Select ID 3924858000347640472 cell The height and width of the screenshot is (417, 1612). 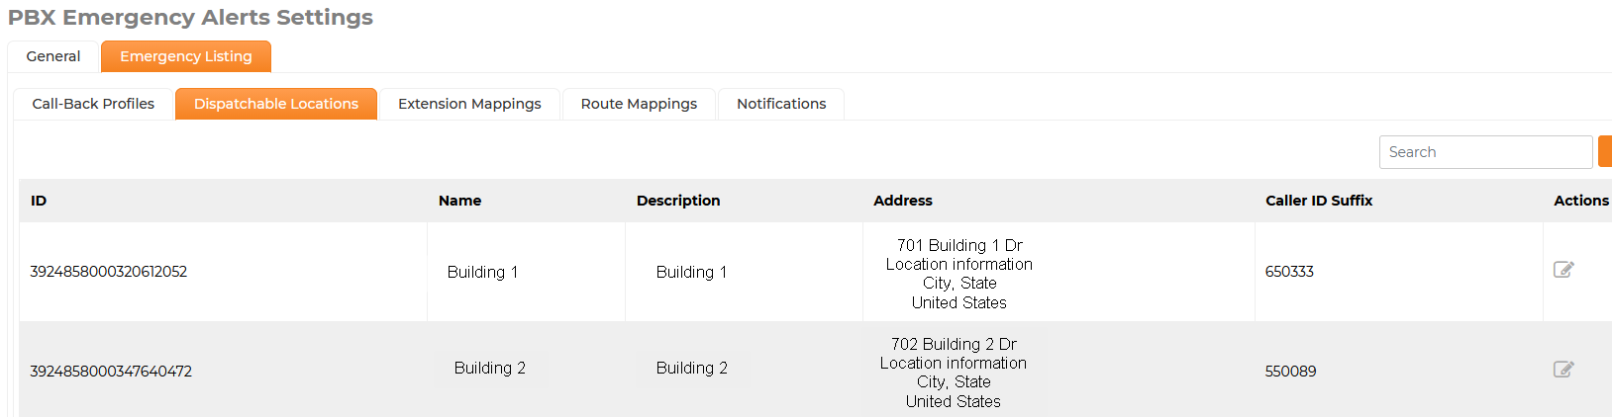click(111, 372)
